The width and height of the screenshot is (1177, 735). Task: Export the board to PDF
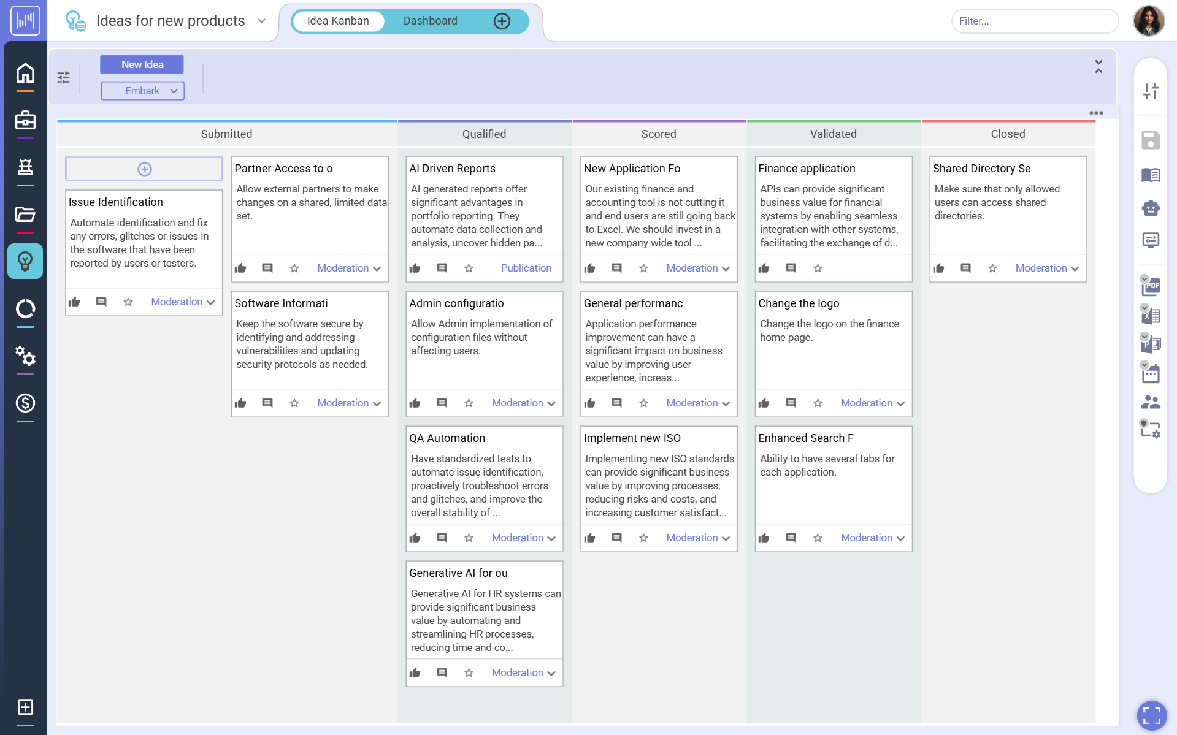click(1151, 286)
